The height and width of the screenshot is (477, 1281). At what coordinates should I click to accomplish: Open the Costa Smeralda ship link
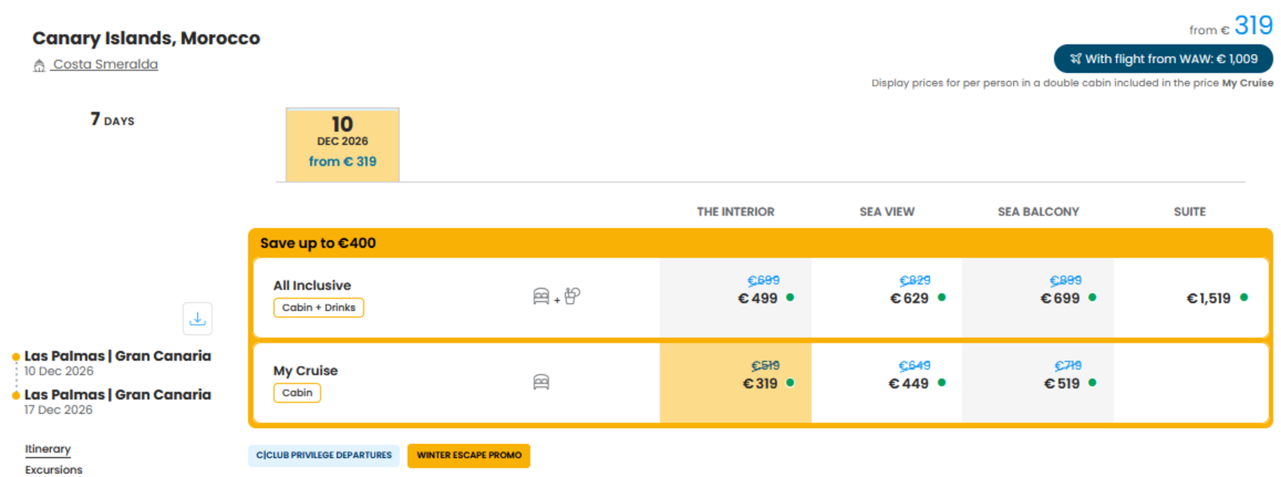[105, 64]
